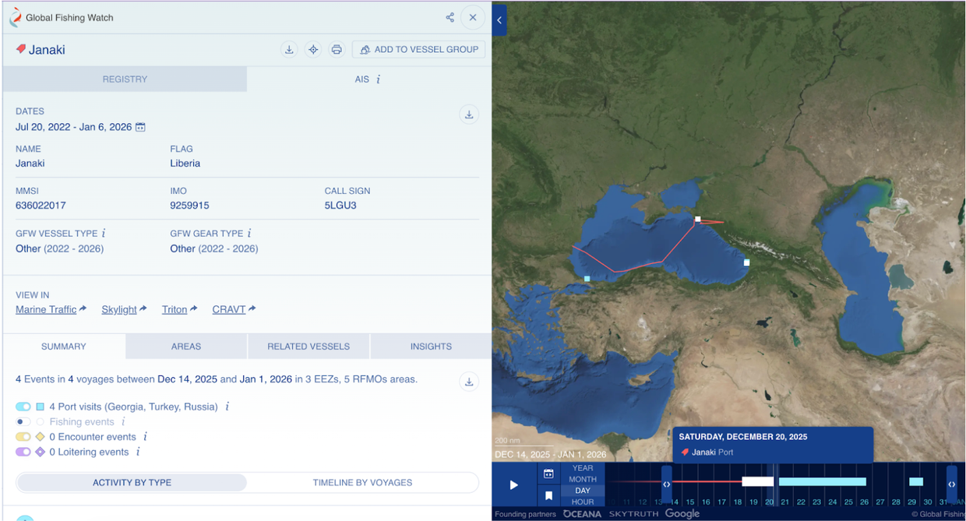Center map on vessel with target icon
The image size is (966, 521).
[x=313, y=50]
